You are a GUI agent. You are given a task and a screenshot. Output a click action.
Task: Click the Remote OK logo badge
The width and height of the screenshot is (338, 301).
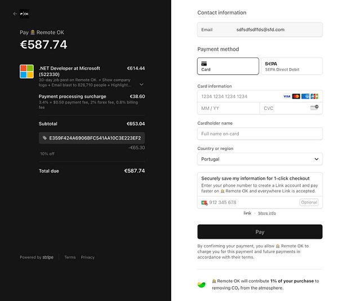(24, 14)
